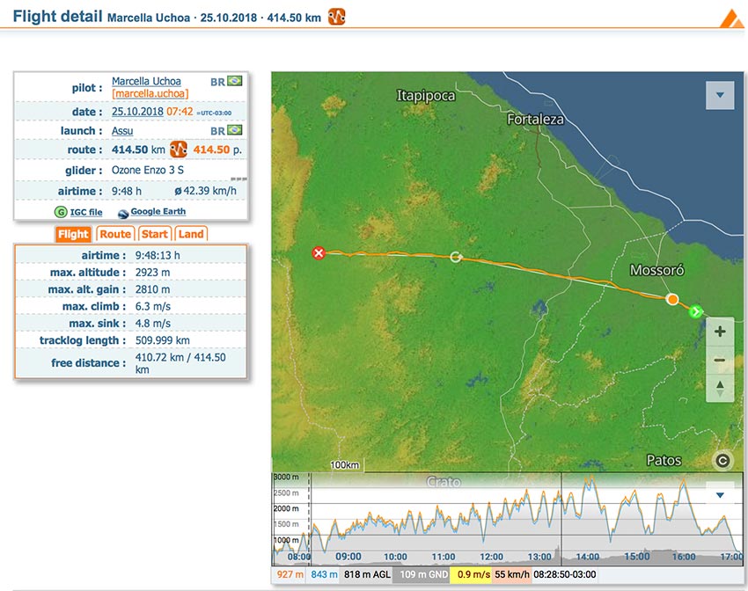Click the 25.10.2018 date link
Viewport: 748px width, 591px height.
(137, 112)
